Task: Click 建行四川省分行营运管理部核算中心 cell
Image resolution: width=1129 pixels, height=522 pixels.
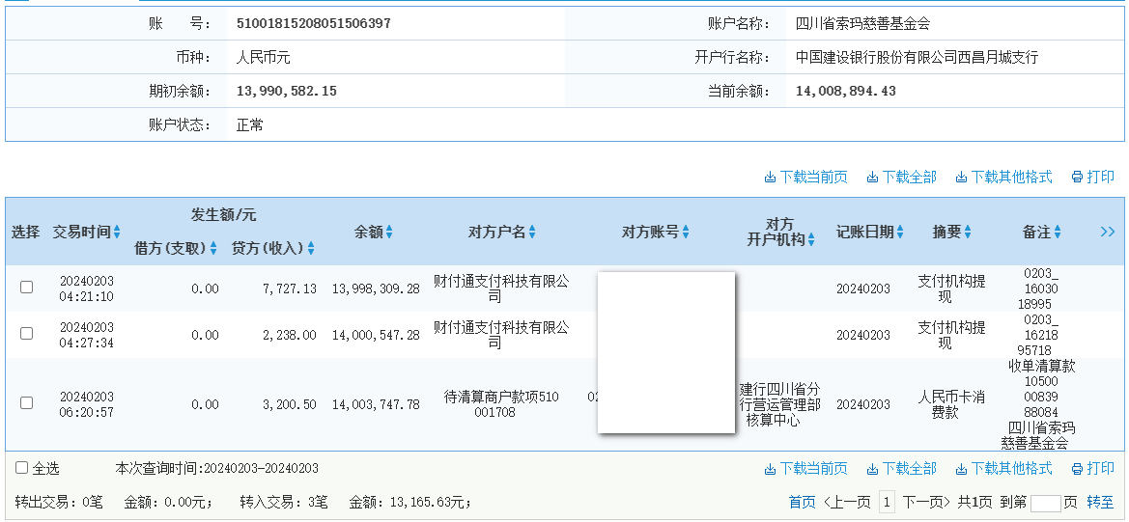Action: click(779, 404)
